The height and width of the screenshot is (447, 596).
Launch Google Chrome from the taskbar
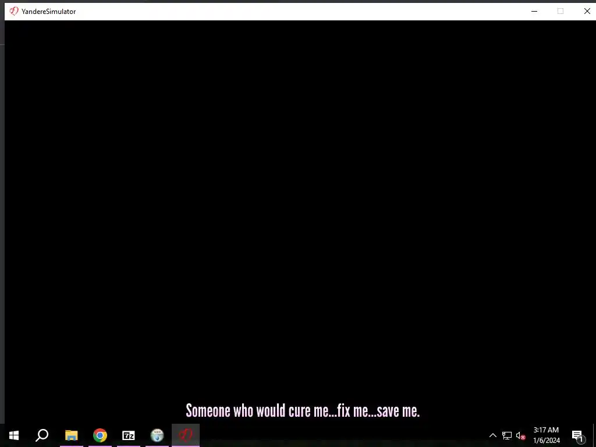(x=100, y=435)
